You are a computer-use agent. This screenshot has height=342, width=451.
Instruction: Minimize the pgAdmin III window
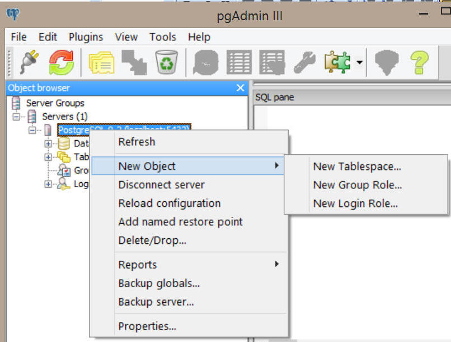(424, 13)
